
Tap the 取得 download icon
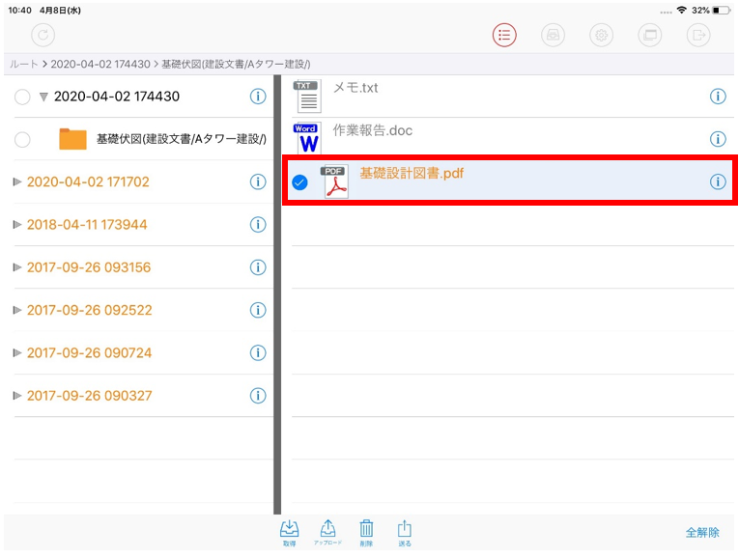click(x=288, y=530)
